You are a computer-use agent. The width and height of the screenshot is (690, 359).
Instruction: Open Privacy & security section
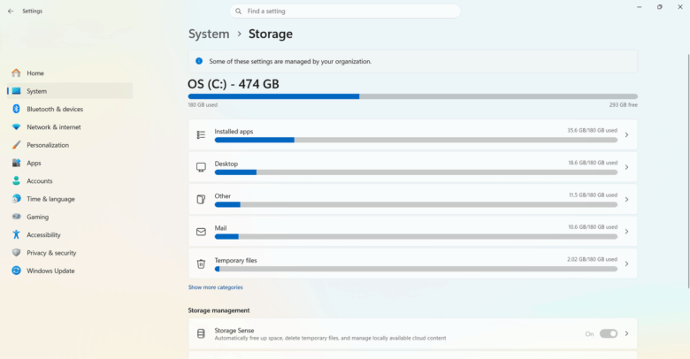point(70,253)
